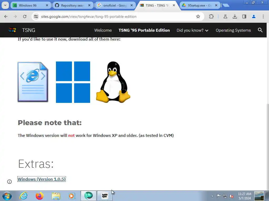Viewport: 269px width, 201px height.
Task: Switch to the Repository search tab
Action: pos(73,5)
